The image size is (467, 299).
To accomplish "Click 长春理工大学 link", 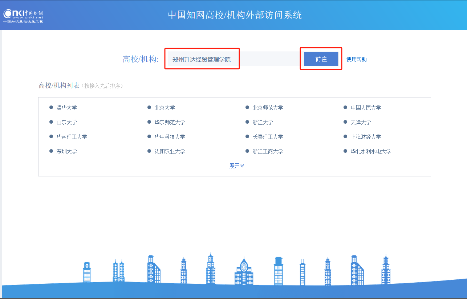I will 268,137.
